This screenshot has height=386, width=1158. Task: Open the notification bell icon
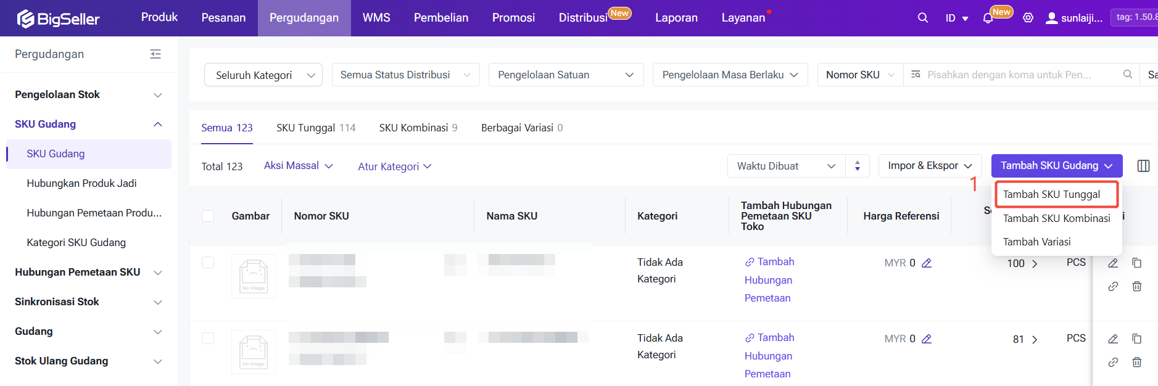point(988,18)
